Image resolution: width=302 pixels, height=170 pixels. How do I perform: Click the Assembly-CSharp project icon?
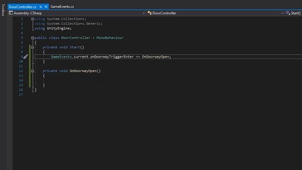(11, 13)
